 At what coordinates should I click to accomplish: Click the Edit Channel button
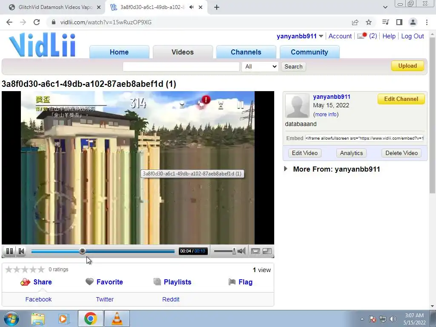(x=401, y=99)
